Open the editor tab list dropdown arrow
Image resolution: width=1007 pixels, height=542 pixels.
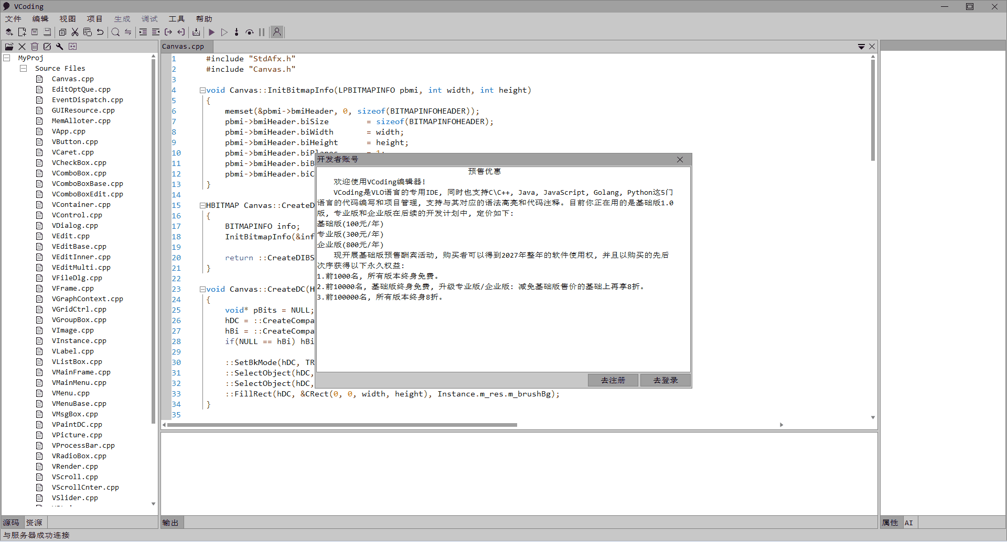(861, 47)
